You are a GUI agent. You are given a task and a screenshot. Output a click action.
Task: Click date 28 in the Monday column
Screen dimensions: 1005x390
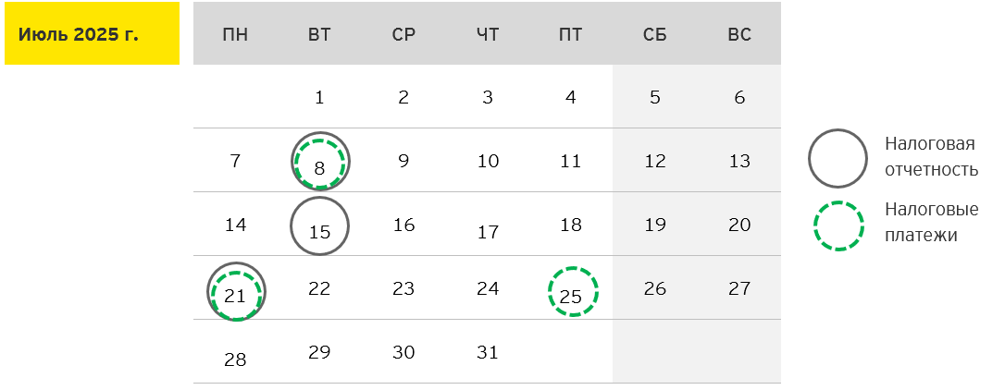pyautogui.click(x=235, y=360)
